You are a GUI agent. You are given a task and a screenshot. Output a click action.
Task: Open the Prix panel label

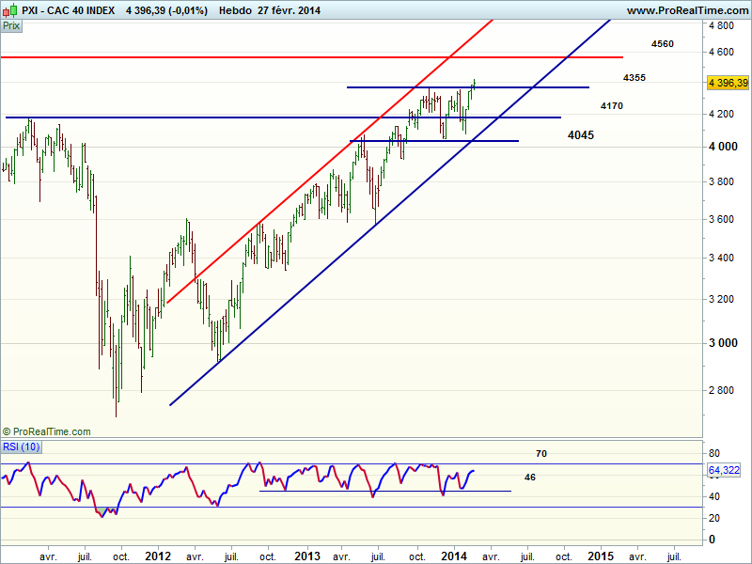point(11,26)
